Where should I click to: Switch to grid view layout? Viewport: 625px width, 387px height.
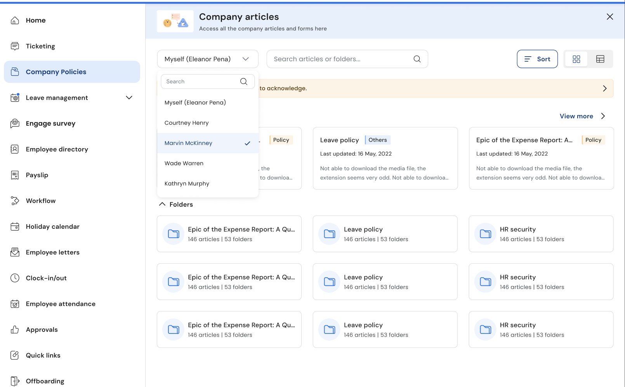tap(576, 59)
